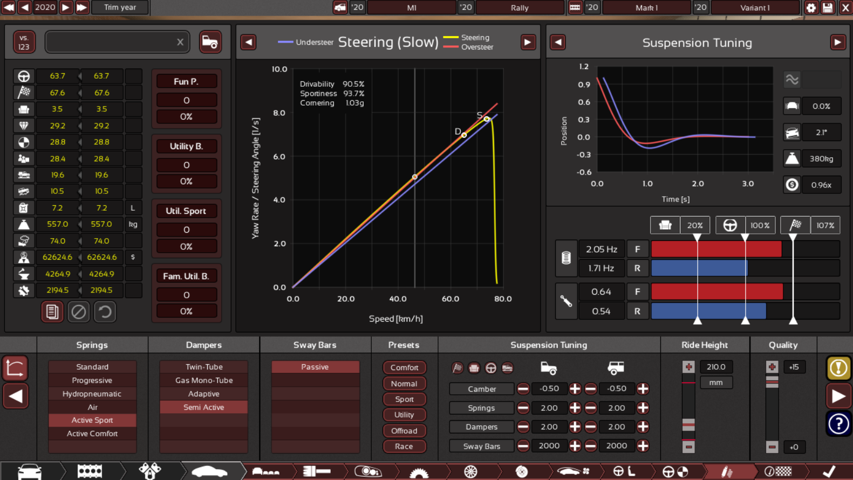The height and width of the screenshot is (480, 853).
Task: Select Active Comfort springs option
Action: click(92, 434)
